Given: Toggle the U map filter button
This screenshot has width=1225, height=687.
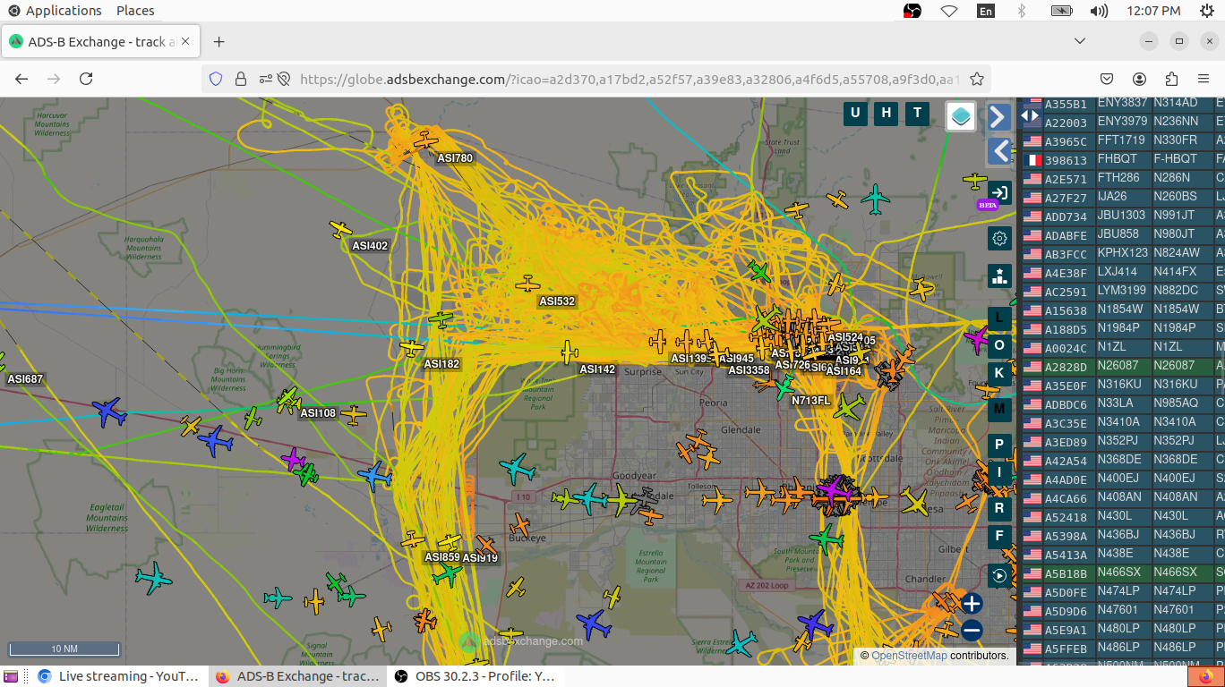Looking at the screenshot, I should pyautogui.click(x=855, y=113).
